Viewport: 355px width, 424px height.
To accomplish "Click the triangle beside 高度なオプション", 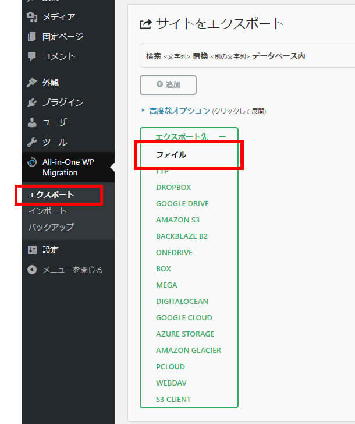I will 143,110.
